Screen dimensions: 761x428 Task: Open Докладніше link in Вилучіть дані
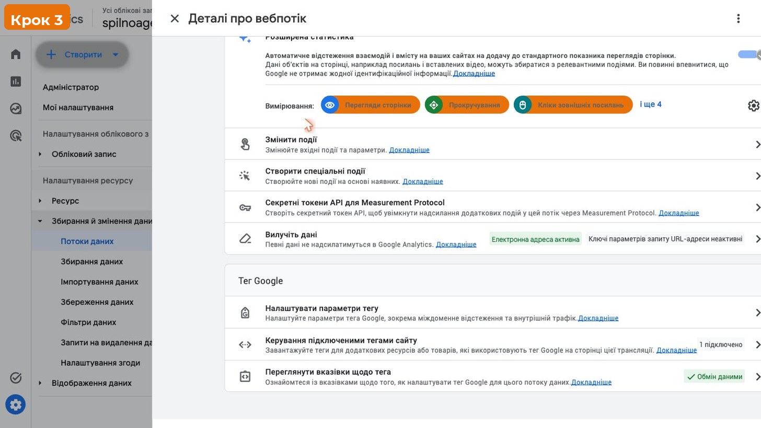456,244
